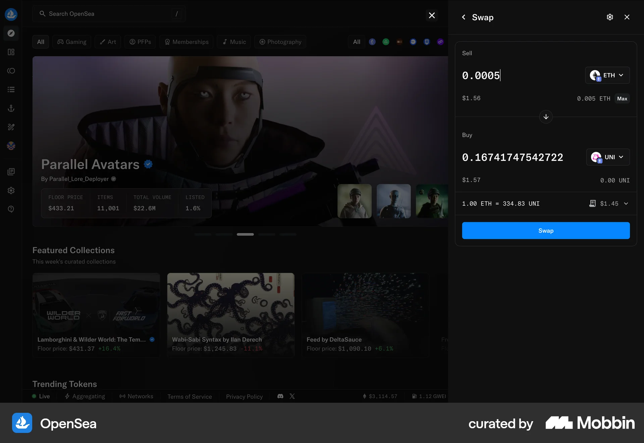Select the Studio pencil icon in sidebar
The image size is (644, 443).
11,127
